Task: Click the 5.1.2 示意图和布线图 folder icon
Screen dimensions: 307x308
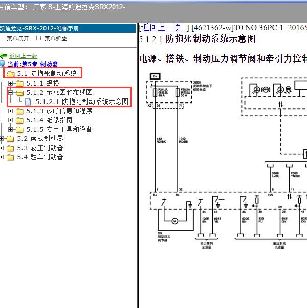Action: coord(19,93)
